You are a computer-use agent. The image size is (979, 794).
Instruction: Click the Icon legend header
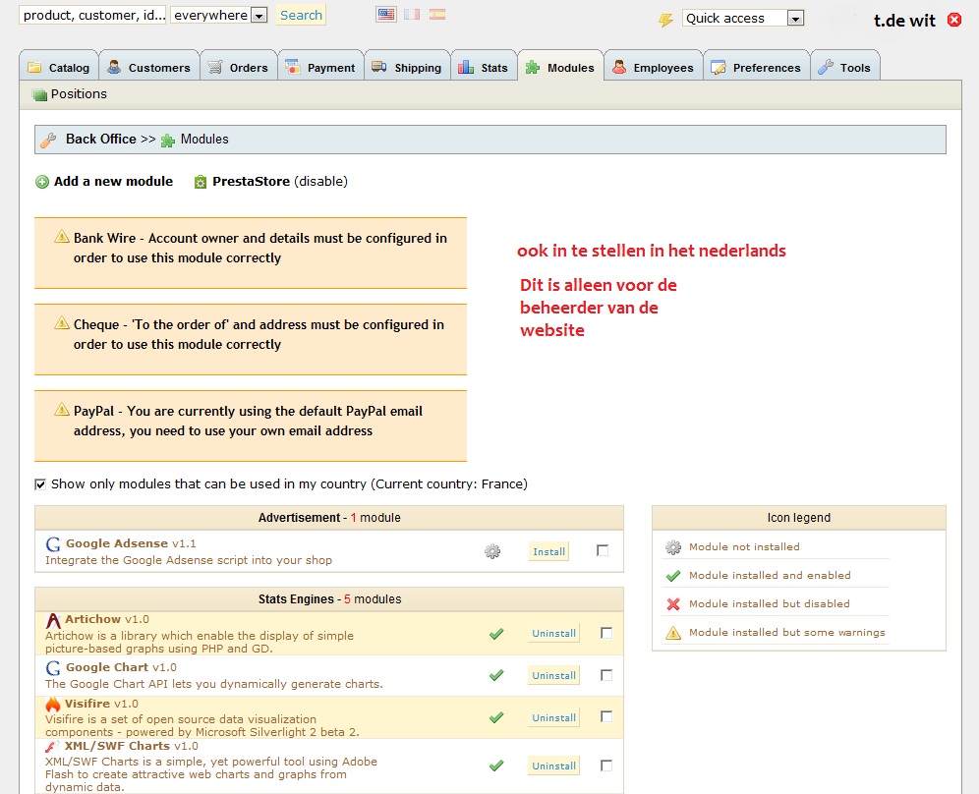tap(798, 518)
